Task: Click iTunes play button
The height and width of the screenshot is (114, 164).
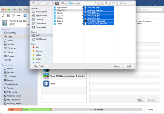Action: pos(20,10)
